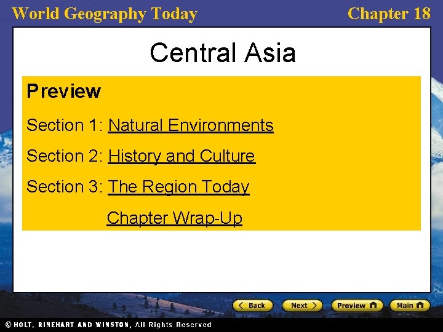Go to the Next slide button
The width and height of the screenshot is (443, 332).
coord(302,306)
